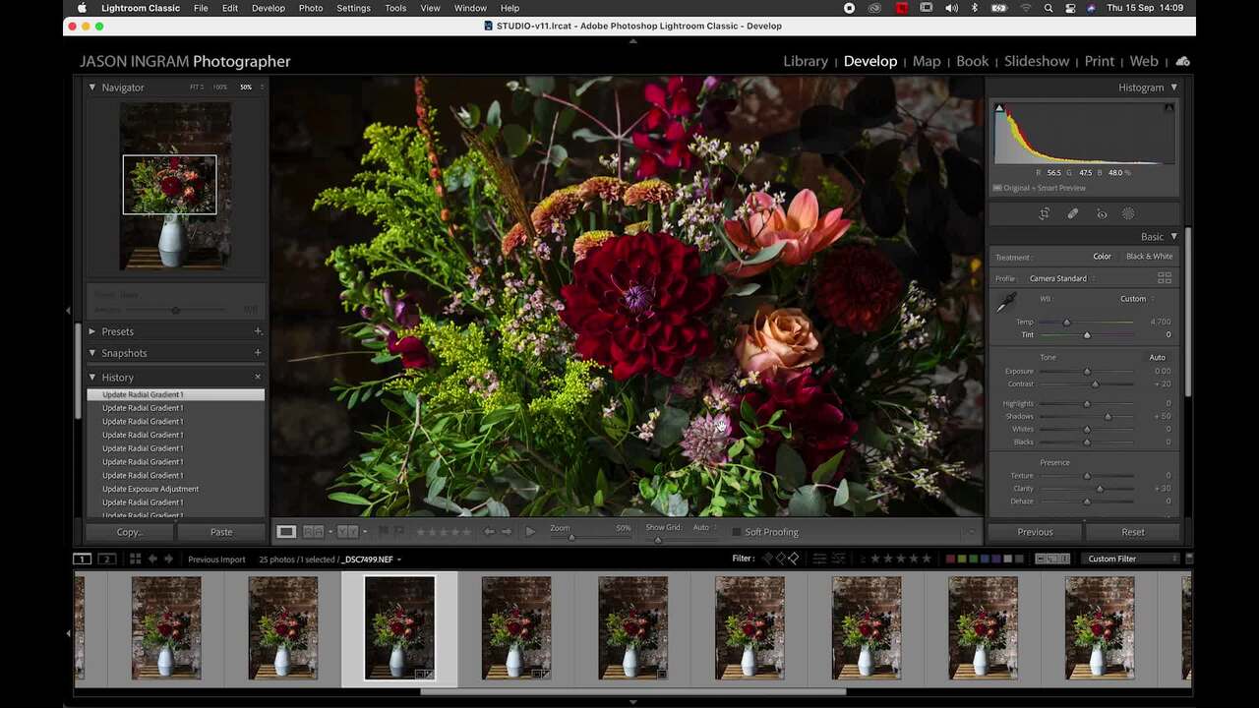Image resolution: width=1259 pixels, height=708 pixels.
Task: Play an impromptu slideshow from the toolbar
Action: (530, 531)
